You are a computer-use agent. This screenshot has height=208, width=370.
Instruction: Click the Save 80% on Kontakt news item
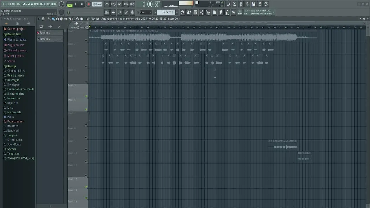(258, 12)
